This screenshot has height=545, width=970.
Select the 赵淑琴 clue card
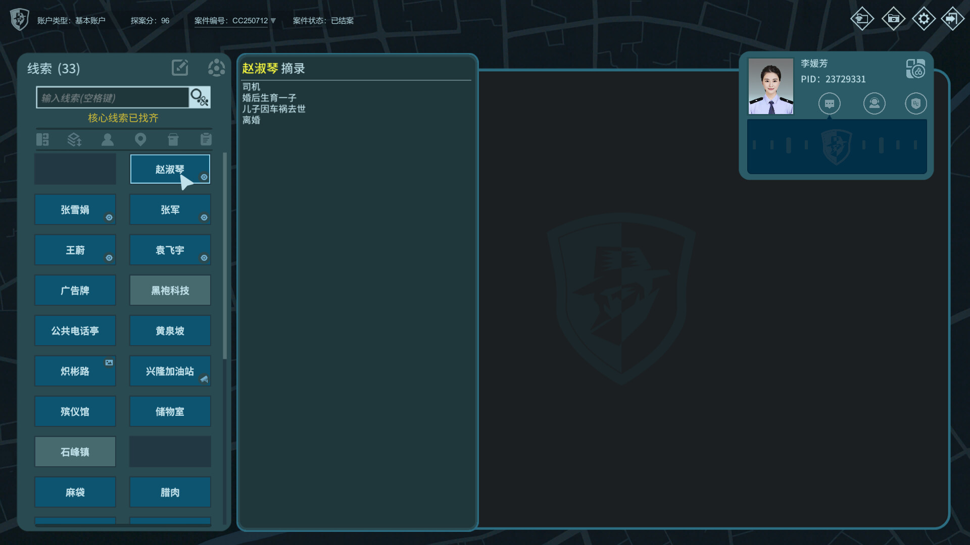(x=170, y=169)
